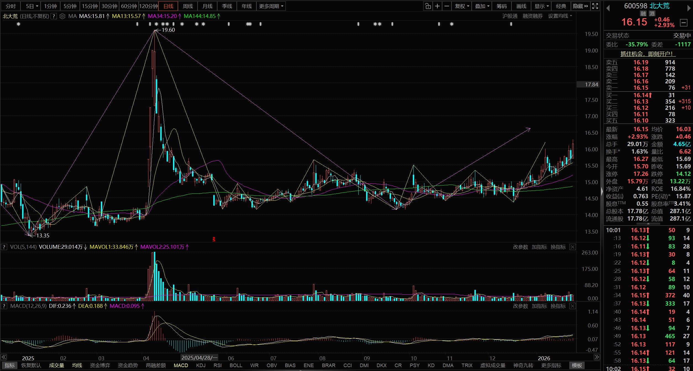Image resolution: width=693 pixels, height=371 pixels.
Task: Switch to 周线 period tab
Action: [x=188, y=6]
